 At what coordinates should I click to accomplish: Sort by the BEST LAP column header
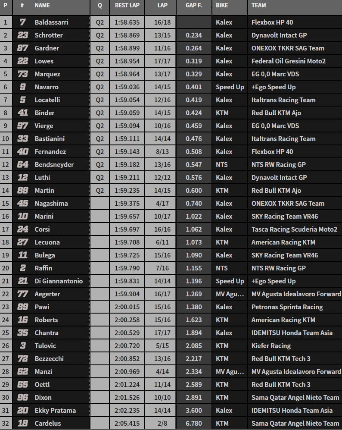click(127, 6)
